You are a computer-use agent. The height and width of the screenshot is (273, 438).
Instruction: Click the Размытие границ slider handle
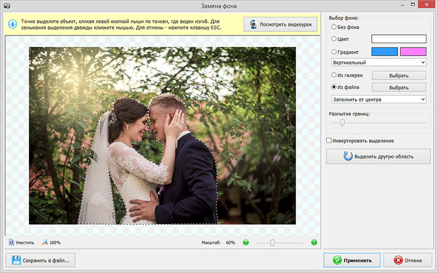coord(342,123)
